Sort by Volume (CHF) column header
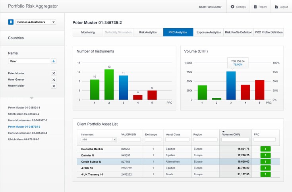Screen dimensions: 292x192 point(230,134)
